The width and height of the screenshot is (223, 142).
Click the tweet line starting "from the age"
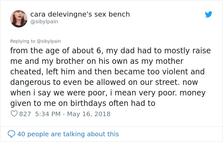click(112, 51)
